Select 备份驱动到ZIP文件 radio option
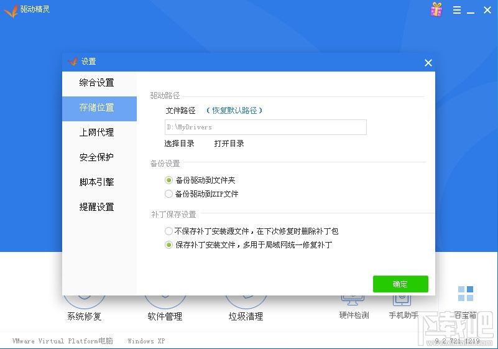This screenshot has height=349, width=498. click(x=201, y=194)
